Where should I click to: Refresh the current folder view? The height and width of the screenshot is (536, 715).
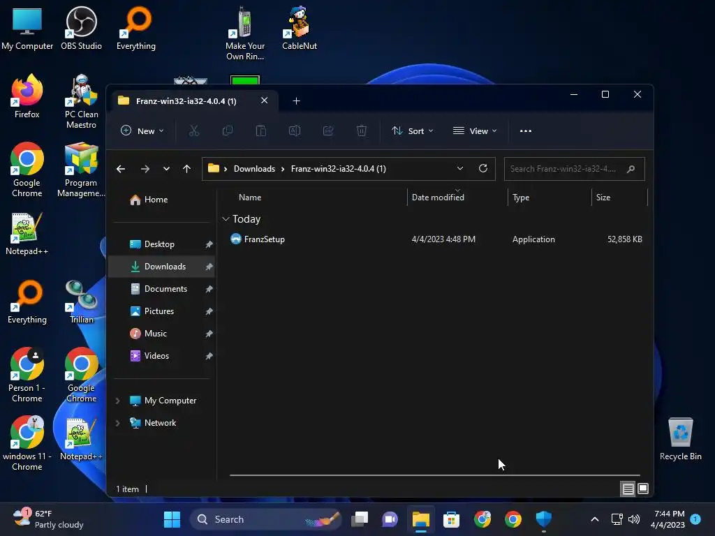pos(483,169)
